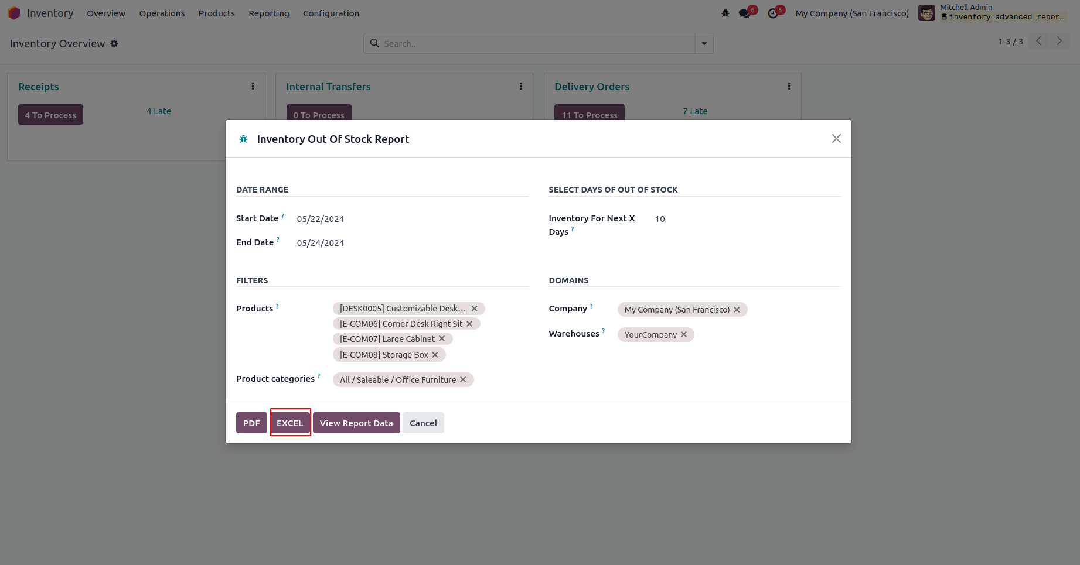Click the View Report Data button
The height and width of the screenshot is (565, 1080).
click(356, 423)
